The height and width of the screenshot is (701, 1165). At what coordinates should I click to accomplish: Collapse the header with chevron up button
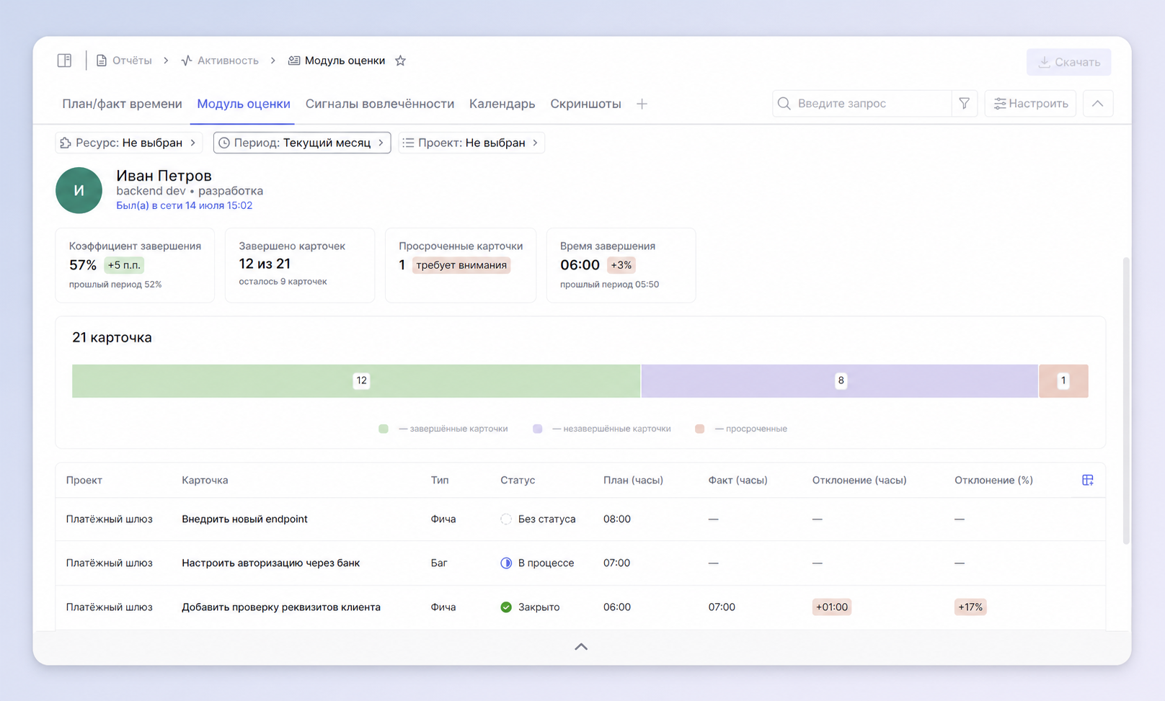pos(1098,104)
